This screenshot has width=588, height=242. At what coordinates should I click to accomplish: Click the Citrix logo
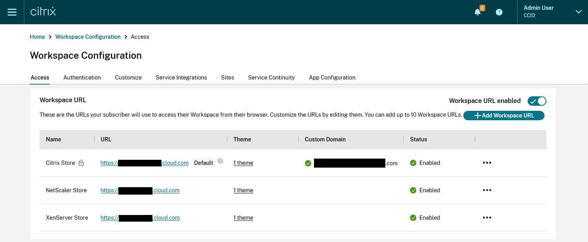tap(43, 12)
